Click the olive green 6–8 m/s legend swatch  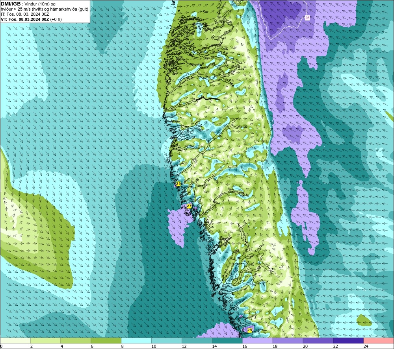106,340
